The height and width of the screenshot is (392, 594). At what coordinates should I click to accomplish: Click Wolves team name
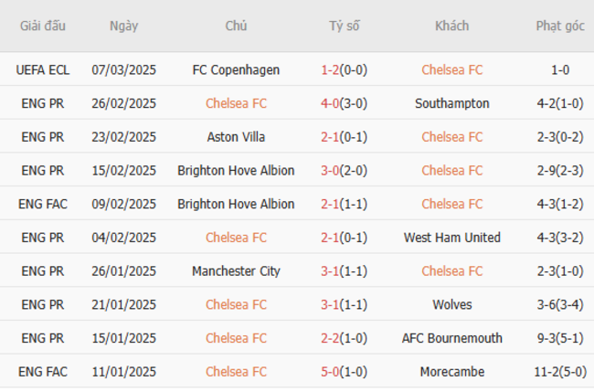[x=452, y=304]
